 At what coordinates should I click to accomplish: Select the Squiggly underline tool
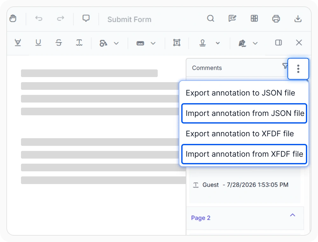click(x=79, y=43)
